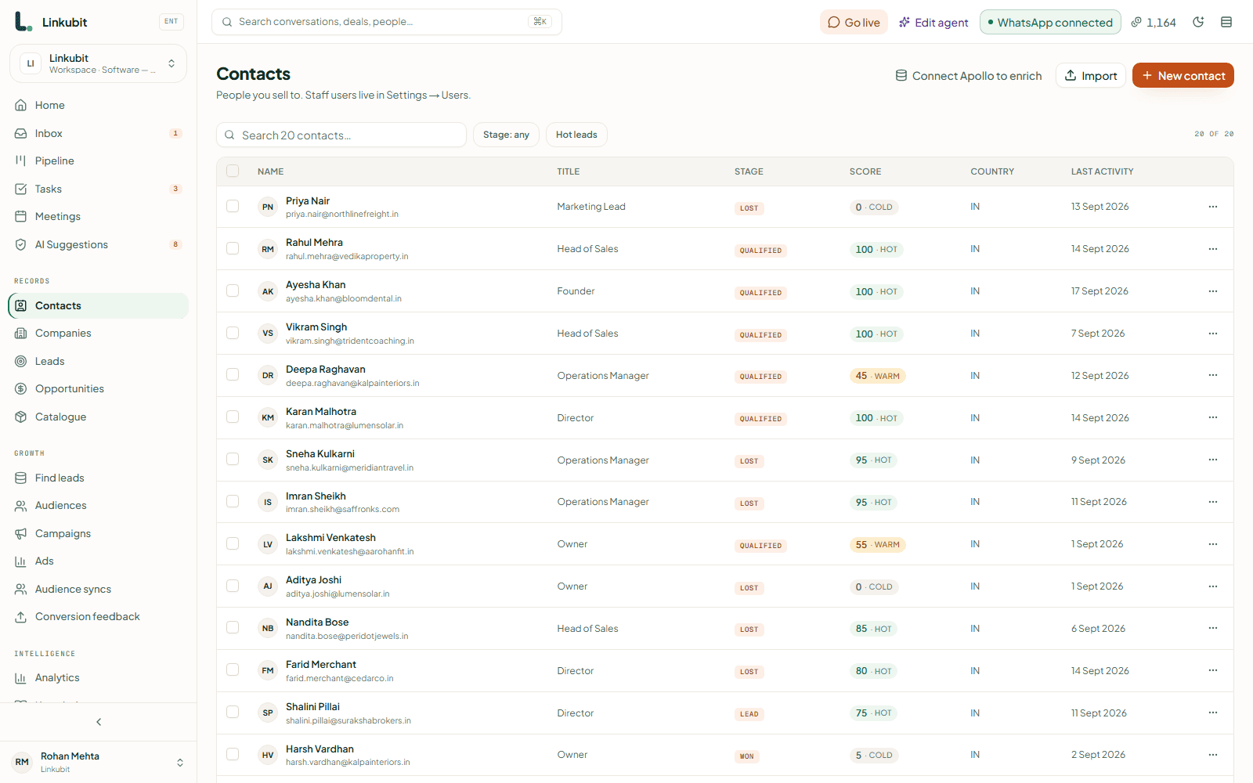Sort by the Score column header
This screenshot has height=783, width=1253.
865,171
